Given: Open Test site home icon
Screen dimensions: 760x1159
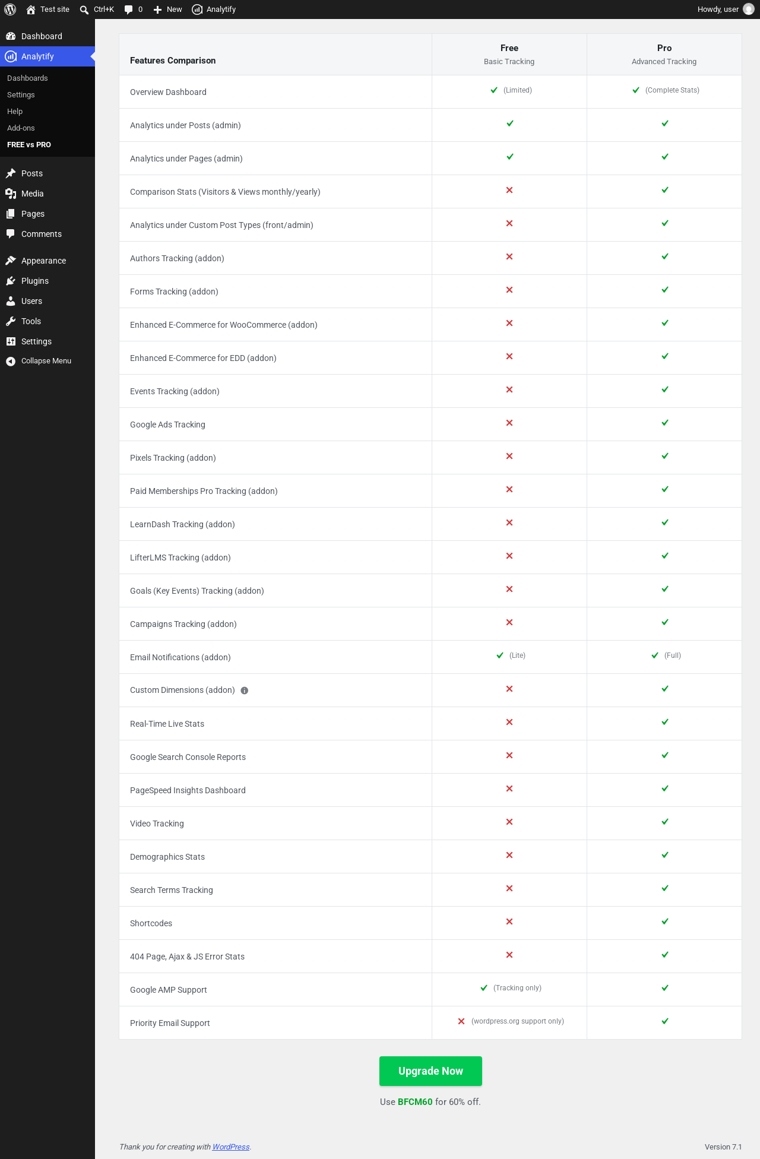Looking at the screenshot, I should click(x=31, y=9).
